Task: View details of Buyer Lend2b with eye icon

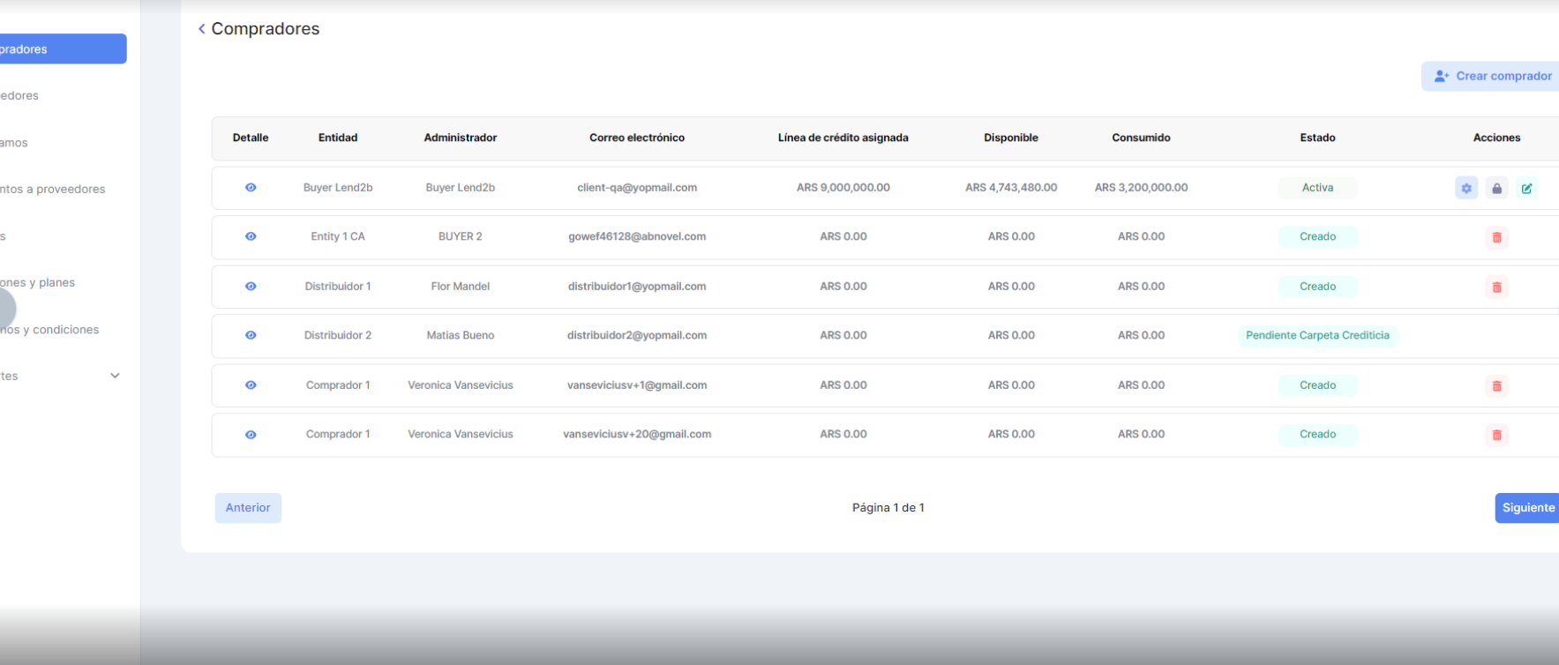Action: coord(251,188)
